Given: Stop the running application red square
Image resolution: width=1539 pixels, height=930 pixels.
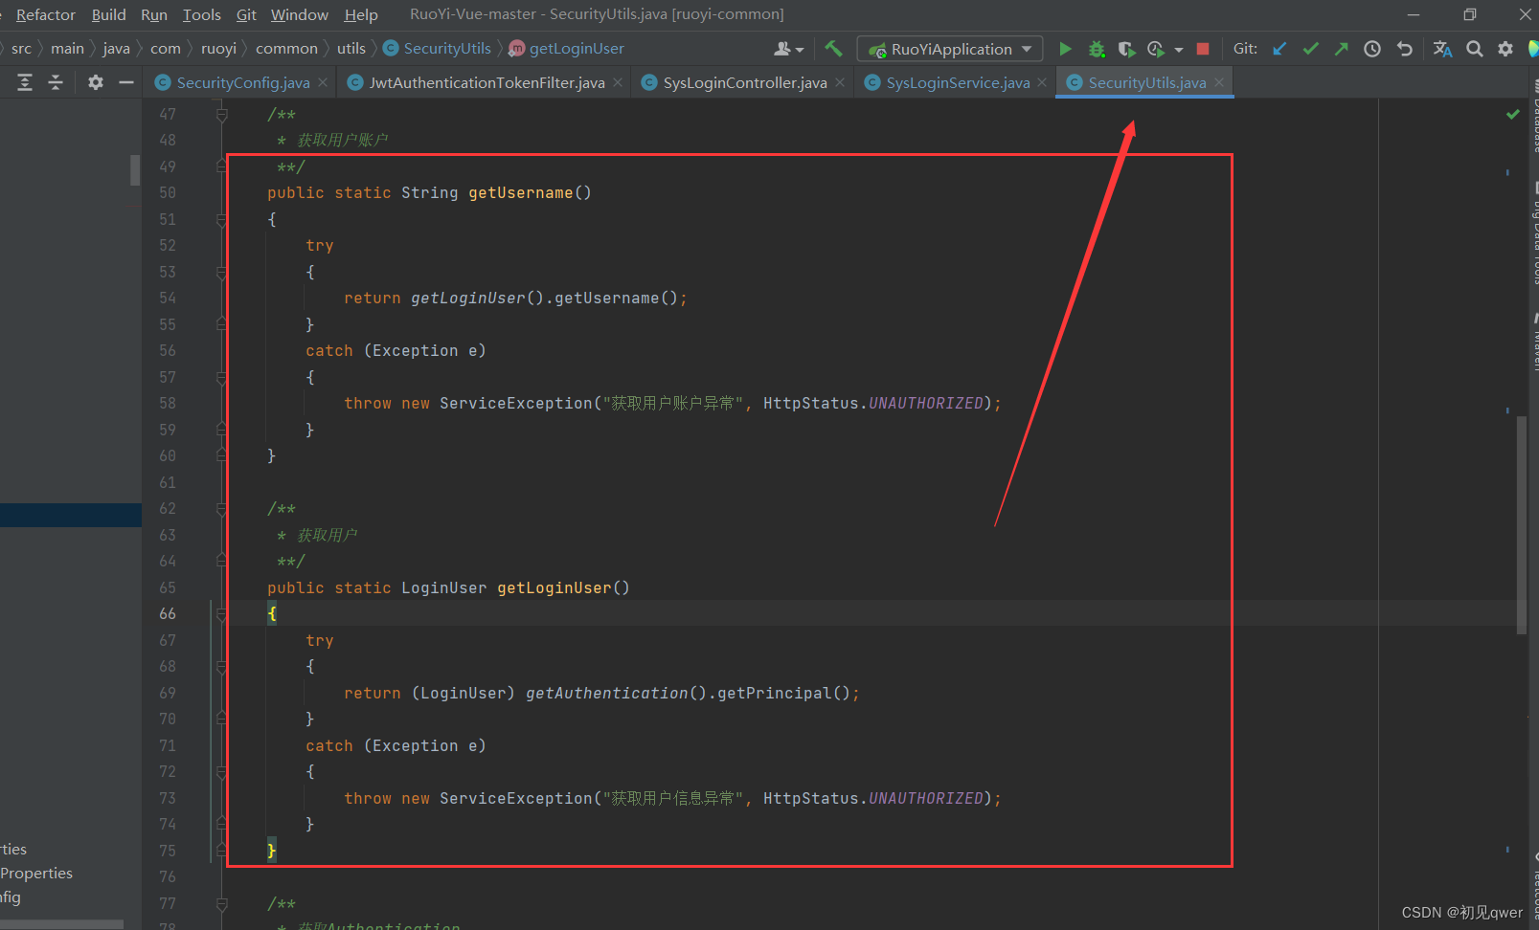Looking at the screenshot, I should pos(1203,49).
